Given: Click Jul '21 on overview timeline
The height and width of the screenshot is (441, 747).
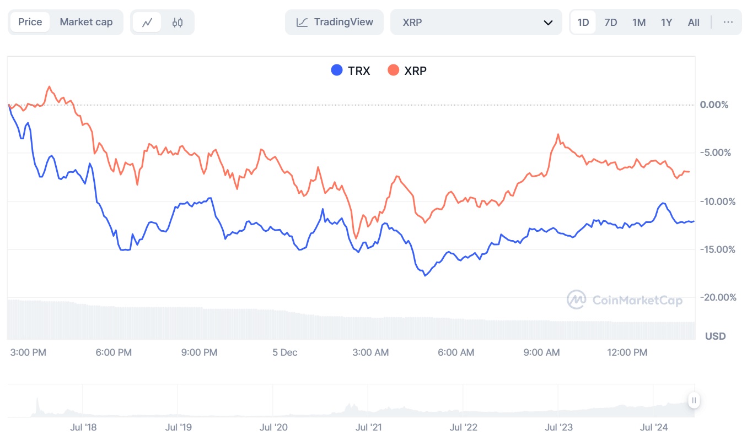Looking at the screenshot, I should click(368, 427).
